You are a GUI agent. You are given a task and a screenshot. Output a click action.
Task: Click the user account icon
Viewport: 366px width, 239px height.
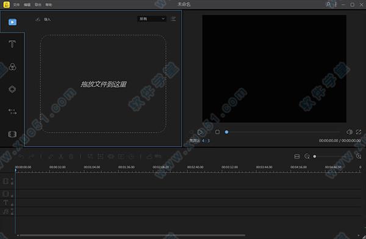(x=328, y=4)
